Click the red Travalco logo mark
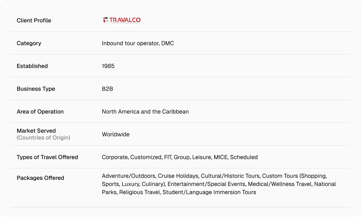 tap(105, 20)
